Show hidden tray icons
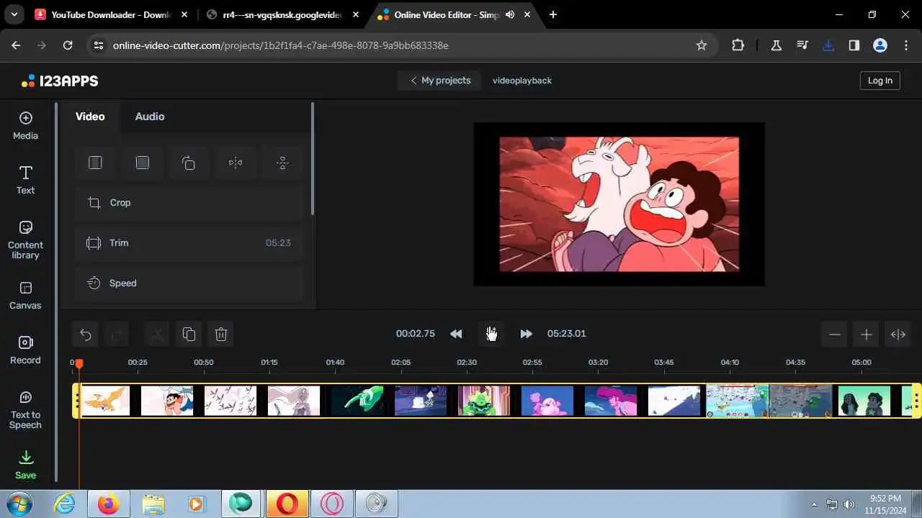The width and height of the screenshot is (922, 518). pyautogui.click(x=815, y=504)
